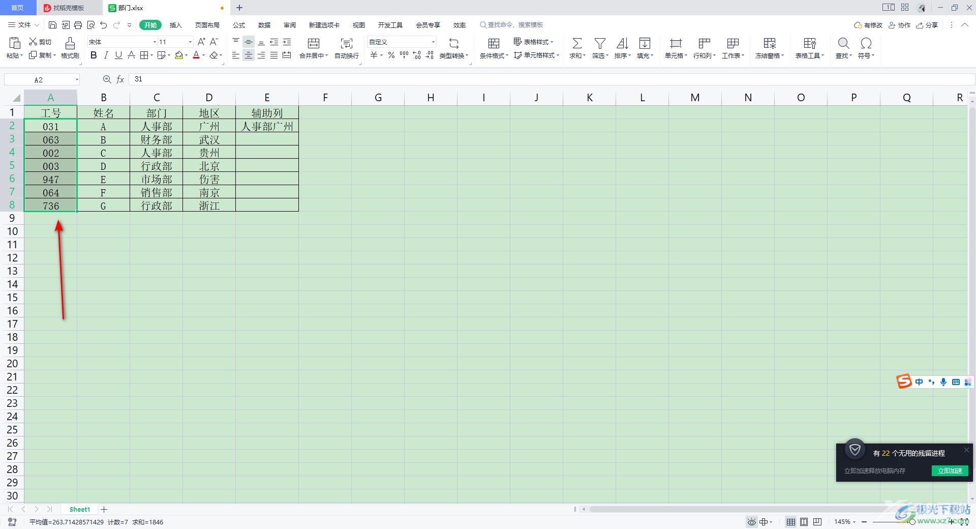This screenshot has width=976, height=529.
Task: Open the 数据 ribbon tab
Action: point(264,25)
